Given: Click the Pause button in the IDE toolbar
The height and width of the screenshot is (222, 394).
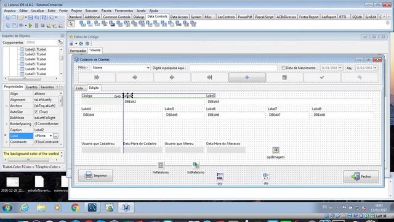Looking at the screenshot, I should point(37,25).
